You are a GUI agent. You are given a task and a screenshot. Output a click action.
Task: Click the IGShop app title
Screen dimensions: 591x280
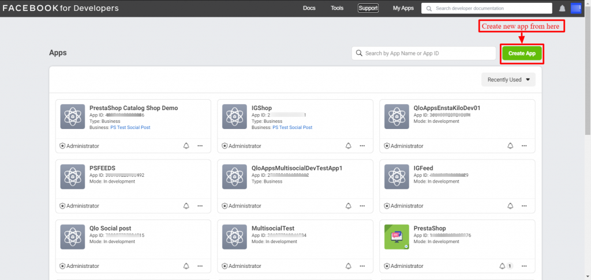point(261,108)
